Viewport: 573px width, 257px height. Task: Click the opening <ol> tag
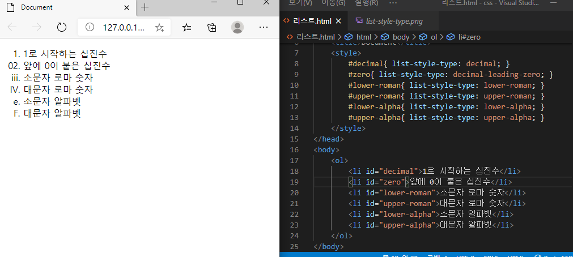[x=339, y=161]
